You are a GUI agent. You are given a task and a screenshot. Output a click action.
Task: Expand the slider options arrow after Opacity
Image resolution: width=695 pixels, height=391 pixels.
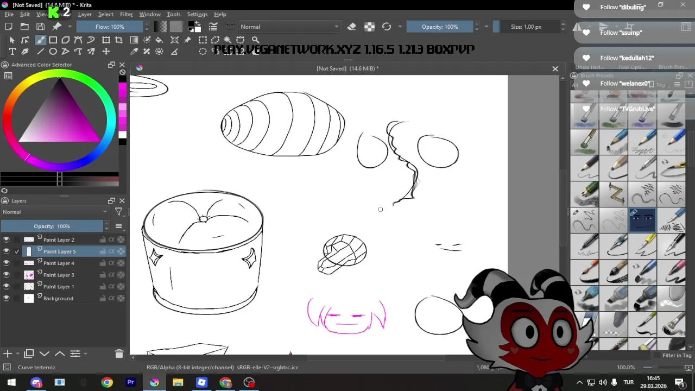click(486, 27)
